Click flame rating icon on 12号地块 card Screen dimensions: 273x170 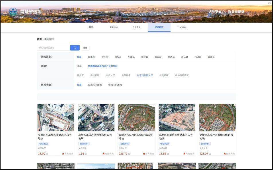point(184,154)
